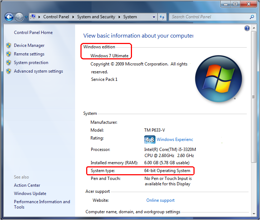The width and height of the screenshot is (260, 220).
Task: Click the Forward navigation arrow button
Action: pos(19,17)
